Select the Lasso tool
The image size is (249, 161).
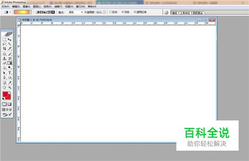coord(5,44)
